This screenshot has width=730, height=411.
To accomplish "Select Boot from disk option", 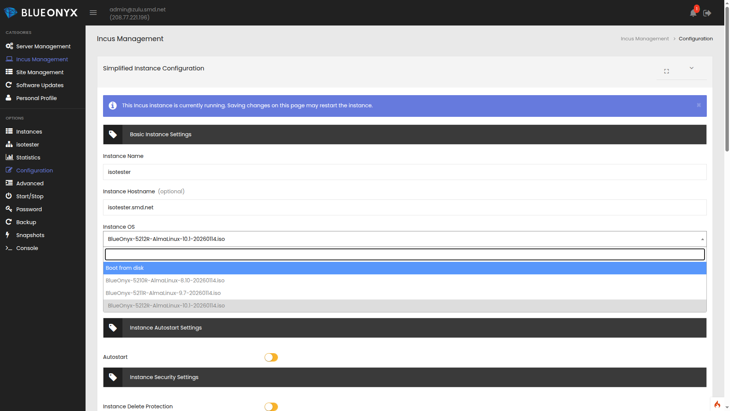I will 125,268.
